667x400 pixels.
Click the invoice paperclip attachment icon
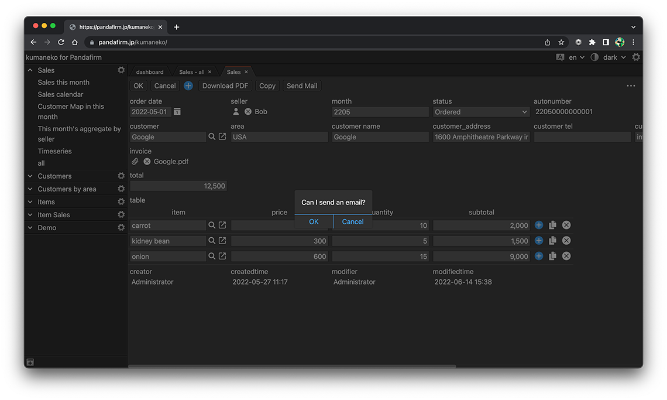click(x=135, y=162)
